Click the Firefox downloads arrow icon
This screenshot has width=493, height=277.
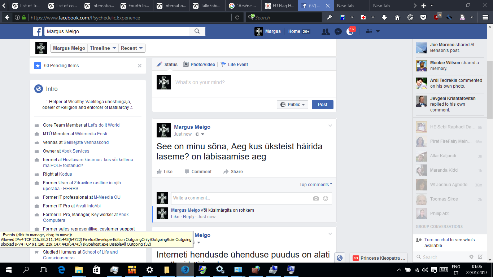coord(384,17)
